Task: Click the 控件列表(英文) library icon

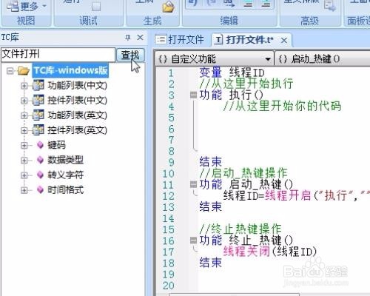Action: [x=38, y=129]
